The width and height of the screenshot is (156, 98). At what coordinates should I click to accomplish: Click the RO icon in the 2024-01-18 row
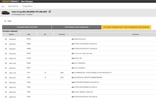click(x=73, y=58)
